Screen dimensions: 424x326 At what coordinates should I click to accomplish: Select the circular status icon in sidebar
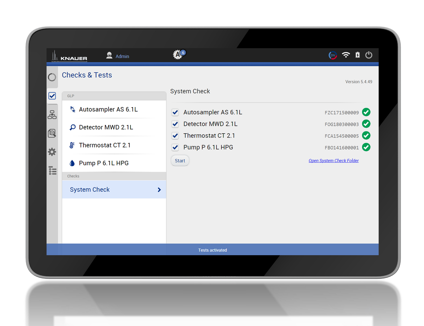(52, 77)
